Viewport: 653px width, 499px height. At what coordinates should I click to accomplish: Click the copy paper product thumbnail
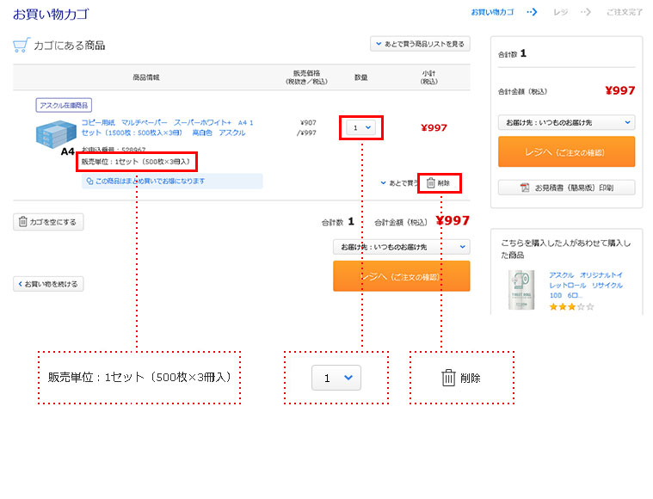56,135
